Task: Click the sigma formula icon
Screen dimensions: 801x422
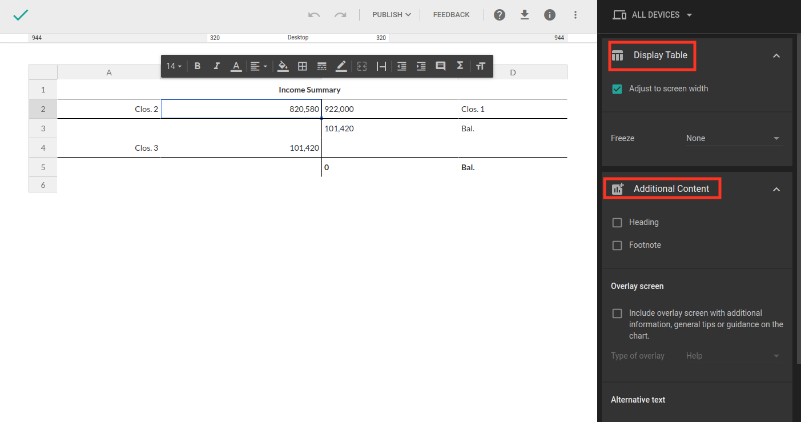Action: click(x=460, y=66)
